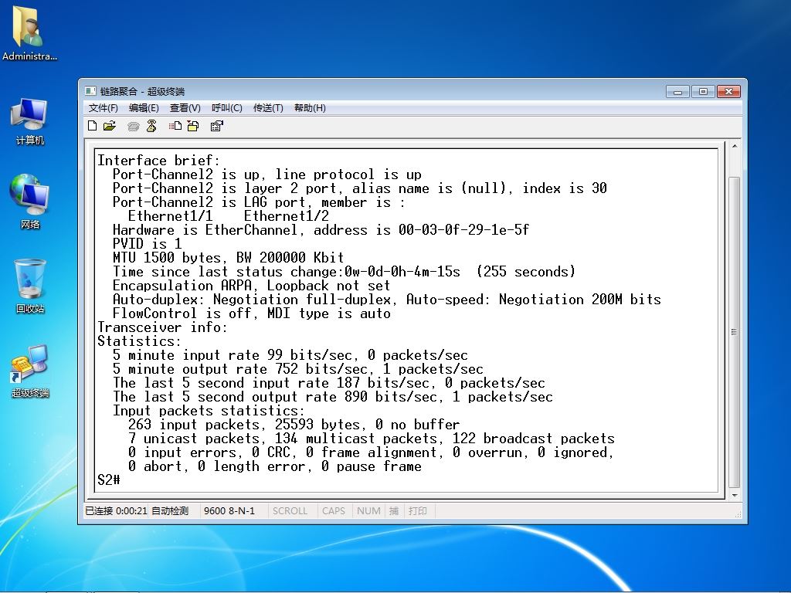This screenshot has height=593, width=791.
Task: Click the scrollbar down arrow
Action: pyautogui.click(x=735, y=495)
